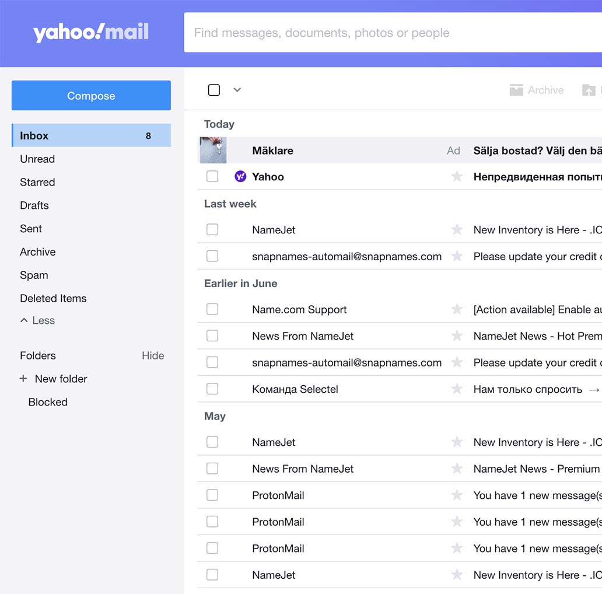
Task: Open the Deleted Items folder
Action: (53, 298)
